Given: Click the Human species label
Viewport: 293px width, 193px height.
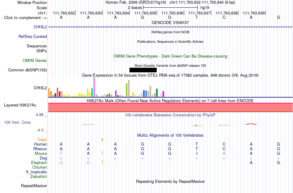Looking at the screenshot, I should click(x=40, y=144).
